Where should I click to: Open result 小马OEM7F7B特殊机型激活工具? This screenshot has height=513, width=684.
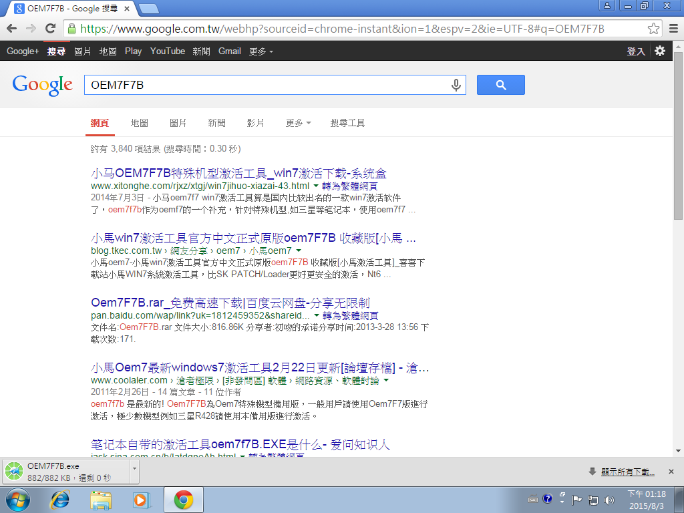[238, 174]
